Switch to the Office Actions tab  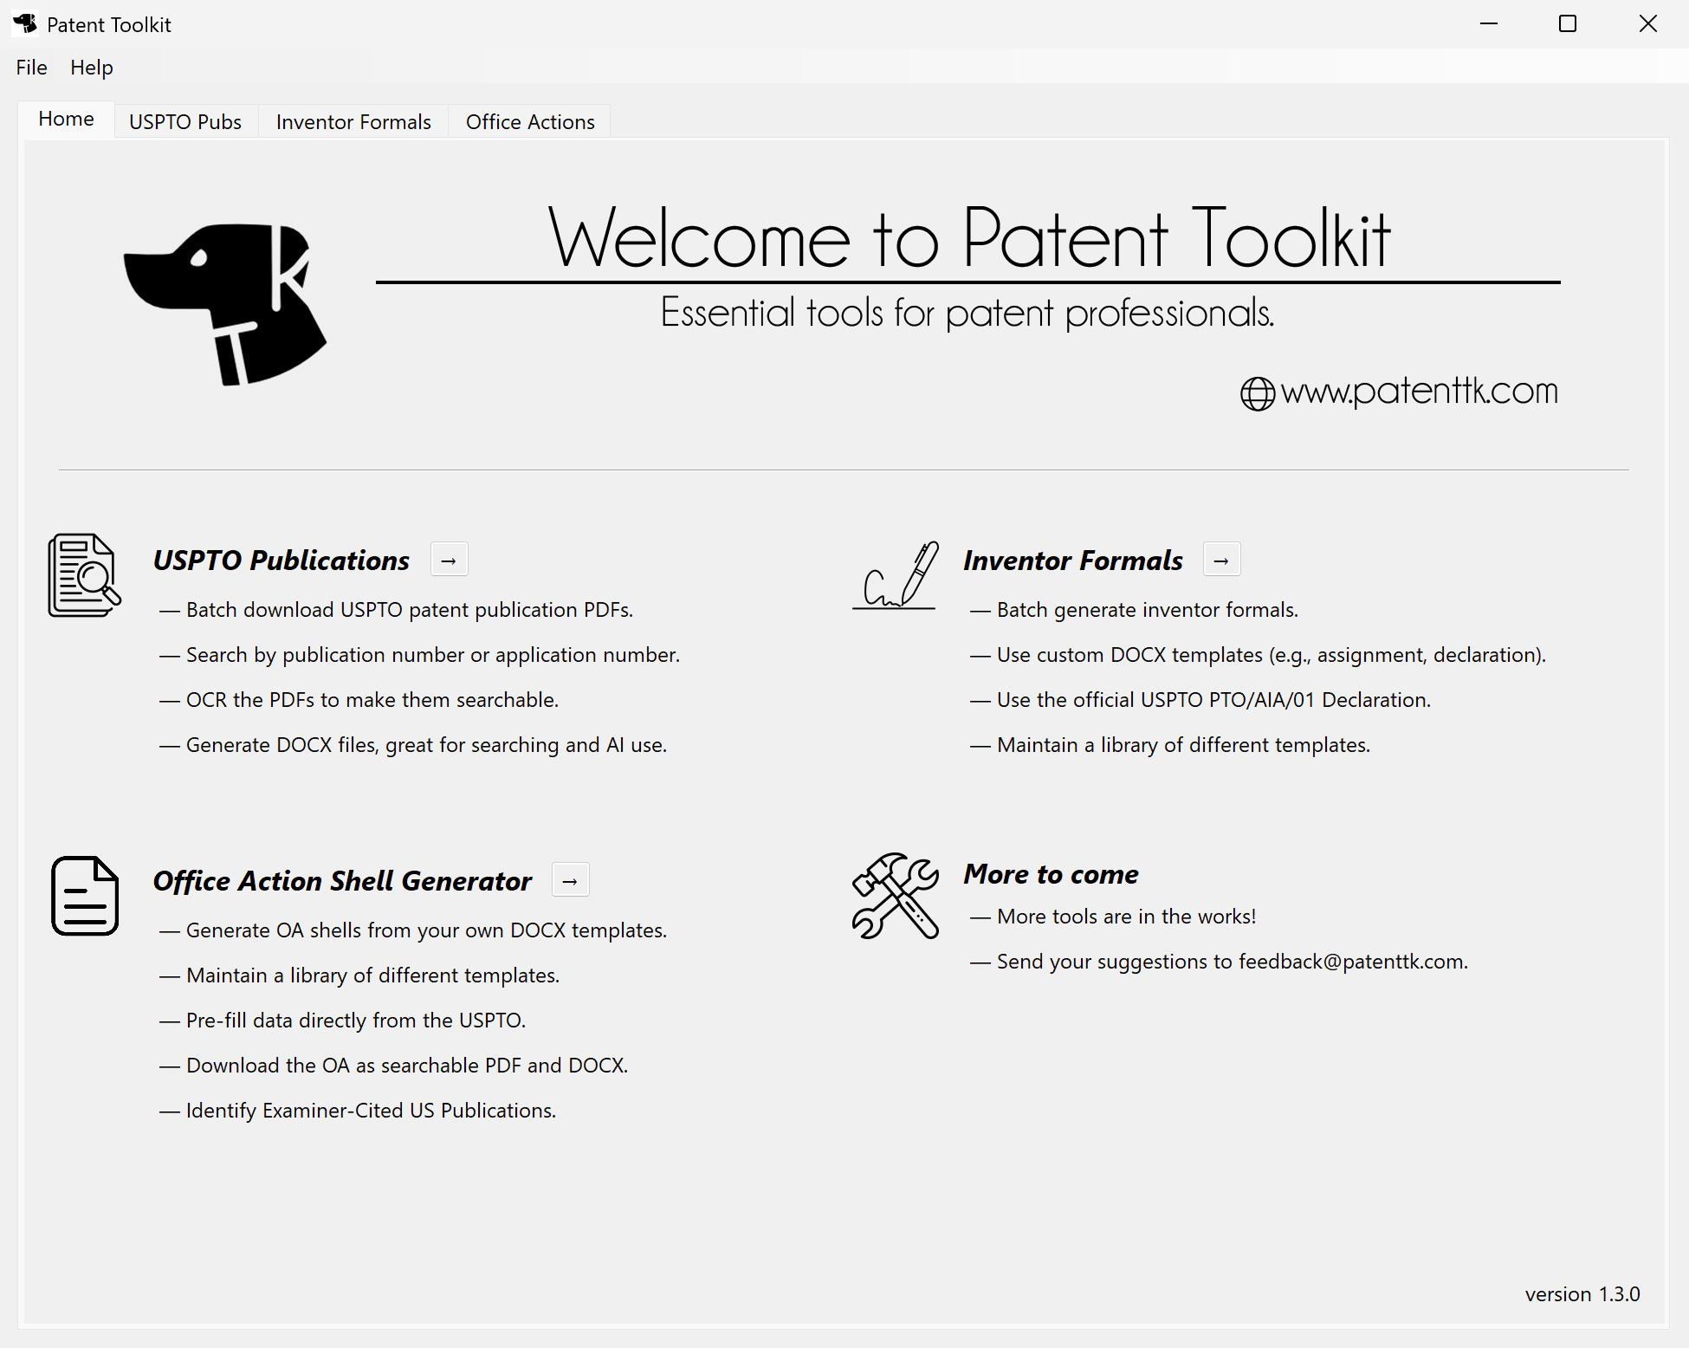coord(529,121)
